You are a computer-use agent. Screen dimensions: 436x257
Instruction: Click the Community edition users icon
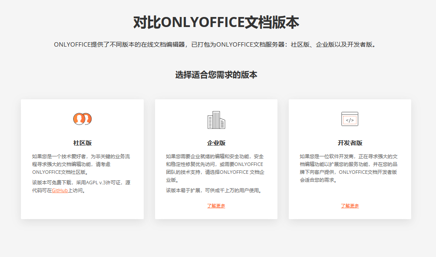click(x=82, y=119)
